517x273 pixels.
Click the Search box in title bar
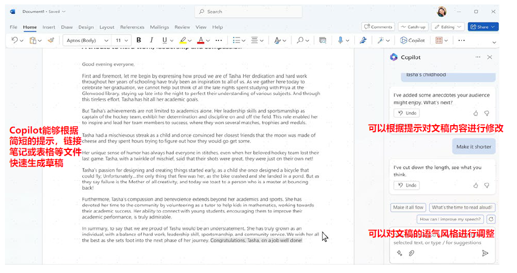[248, 12]
